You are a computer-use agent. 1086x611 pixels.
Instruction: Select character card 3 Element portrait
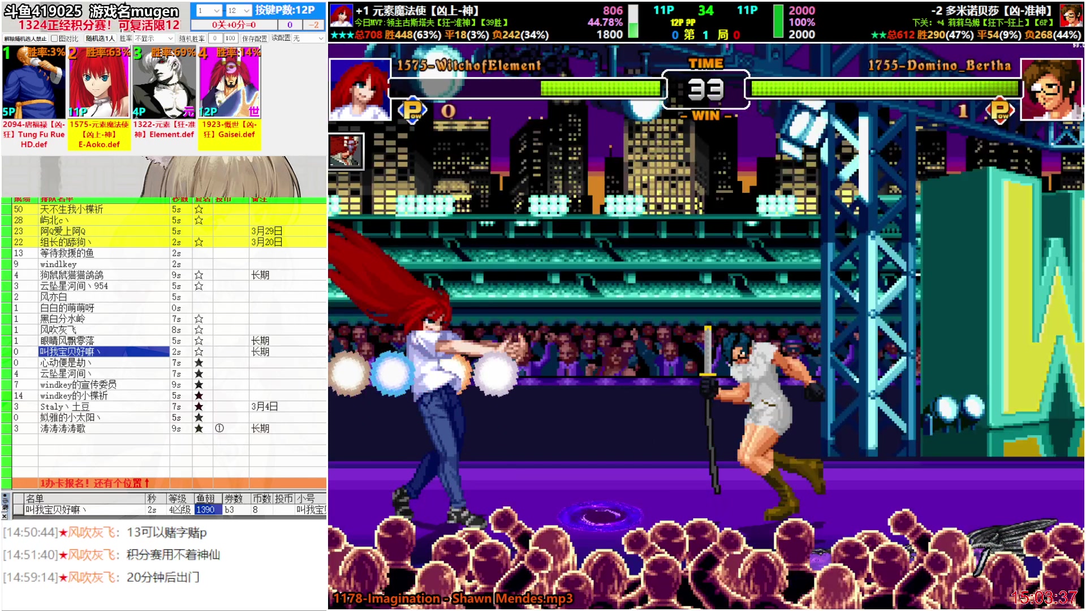(x=164, y=83)
